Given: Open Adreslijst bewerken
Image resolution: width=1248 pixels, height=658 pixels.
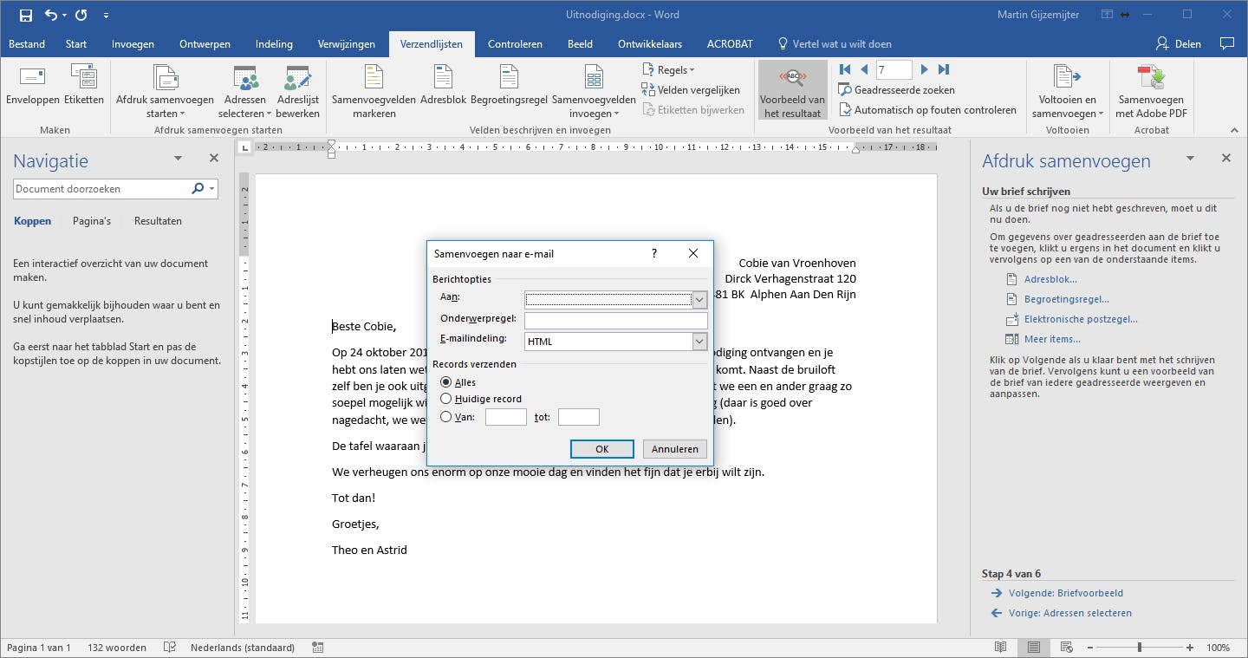Looking at the screenshot, I should 298,90.
